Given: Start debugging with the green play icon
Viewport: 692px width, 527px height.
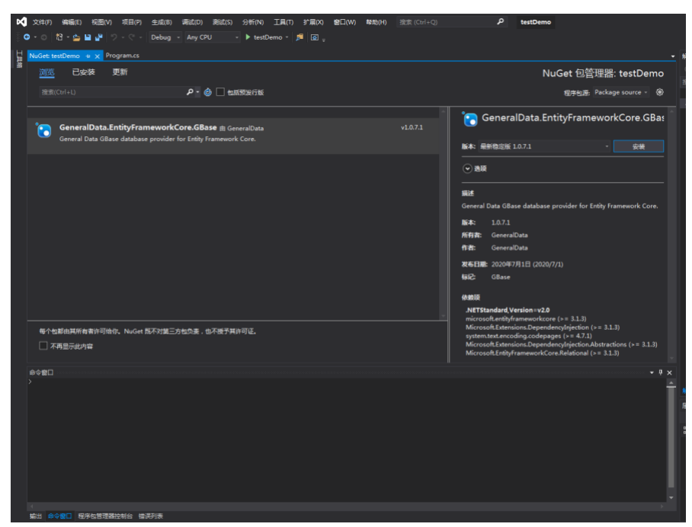Looking at the screenshot, I should coord(248,37).
